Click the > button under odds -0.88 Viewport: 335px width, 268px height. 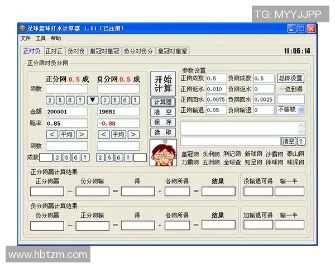133,135
